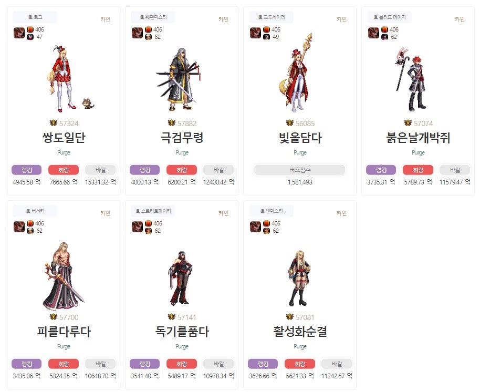Viewport: 480px width, 392px height.
Task: Click the red 406 icon on 피를다루다 card
Action: coord(30,223)
